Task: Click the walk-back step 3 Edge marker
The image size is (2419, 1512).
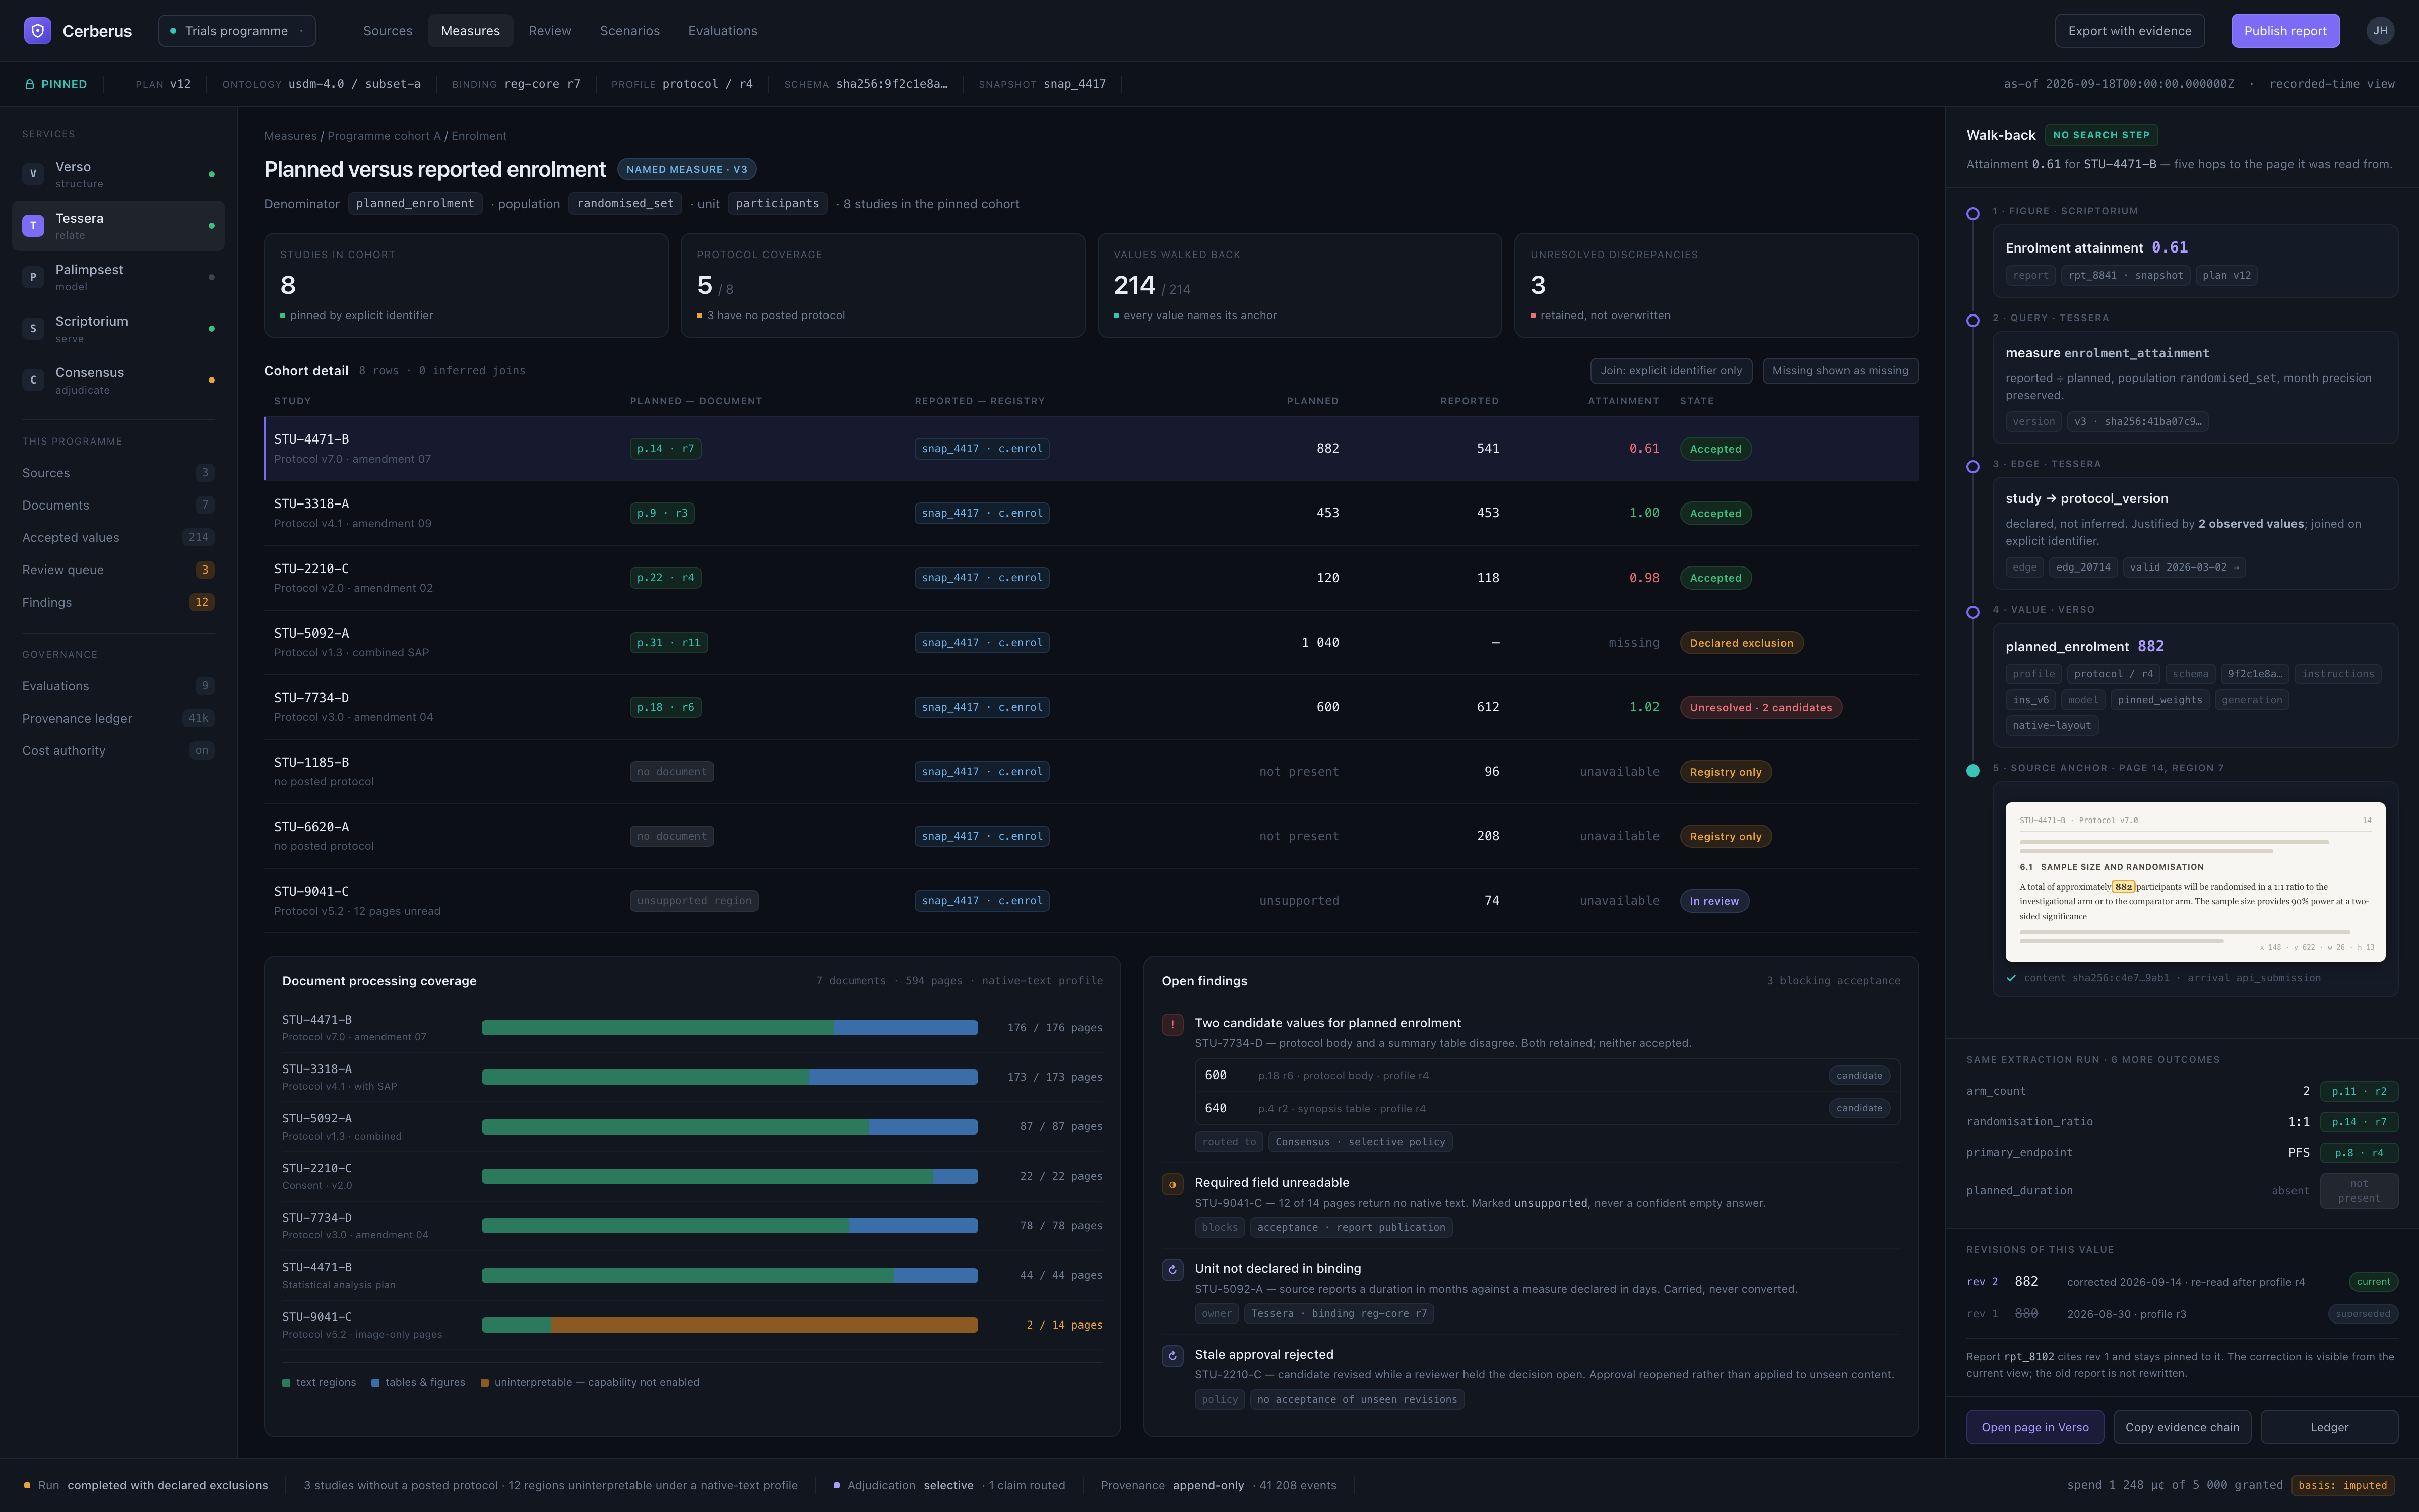Action: 1972,466
